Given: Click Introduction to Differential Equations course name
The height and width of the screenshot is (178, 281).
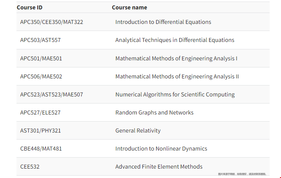Looking at the screenshot, I should coord(163,22).
